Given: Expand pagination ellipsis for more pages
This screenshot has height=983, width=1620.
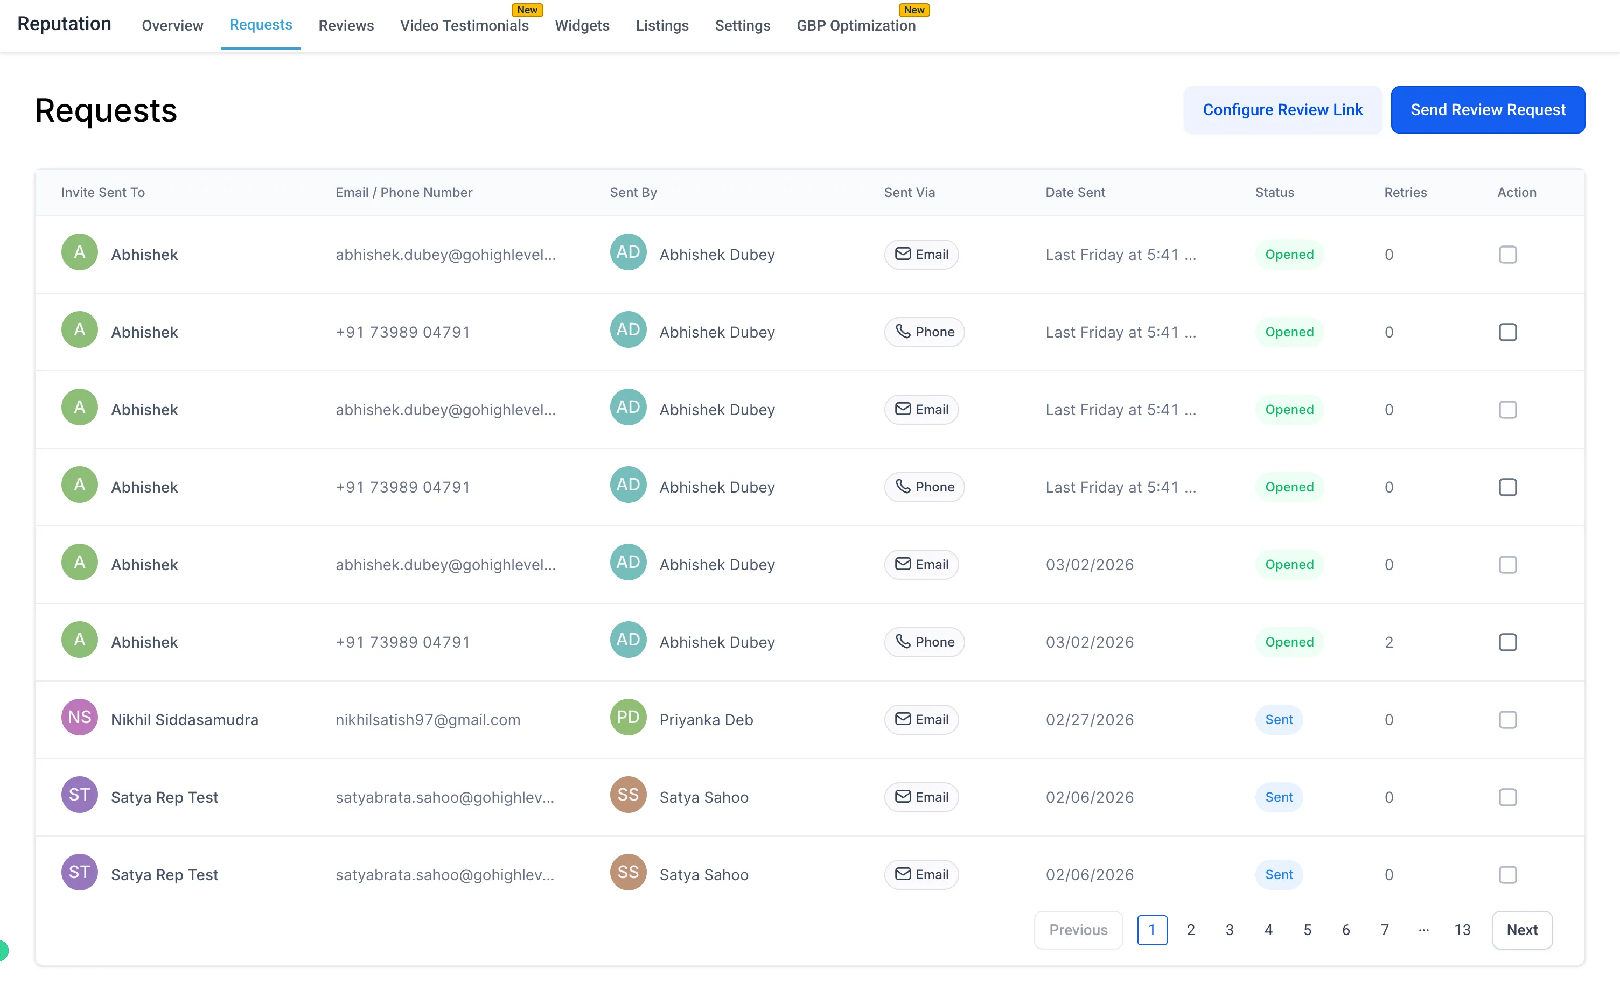Looking at the screenshot, I should tap(1423, 930).
